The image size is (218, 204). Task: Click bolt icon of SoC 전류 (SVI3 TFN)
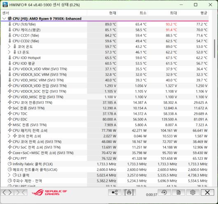tap(9, 108)
